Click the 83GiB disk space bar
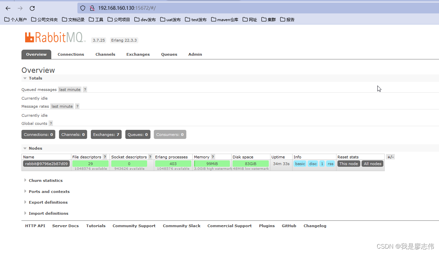This screenshot has height=253, width=439. click(251, 164)
